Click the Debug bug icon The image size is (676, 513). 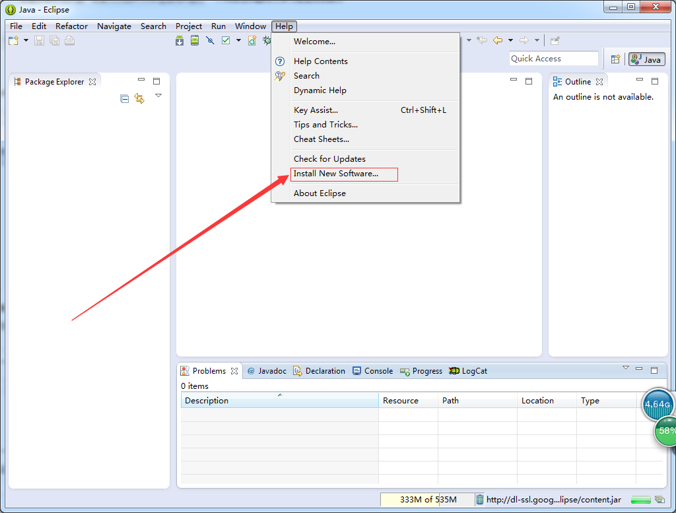tap(267, 40)
